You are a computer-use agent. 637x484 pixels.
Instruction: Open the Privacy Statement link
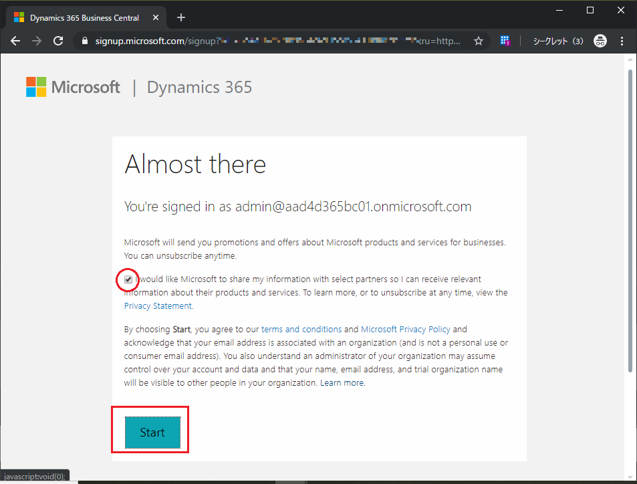[158, 306]
